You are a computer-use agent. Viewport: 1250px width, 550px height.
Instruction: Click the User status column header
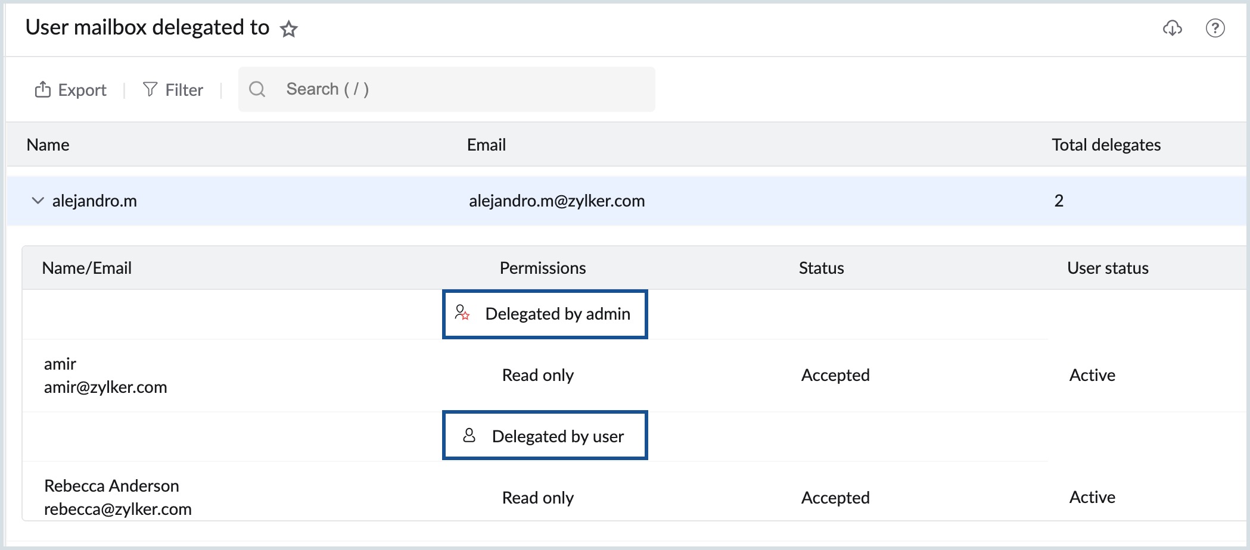(1108, 268)
